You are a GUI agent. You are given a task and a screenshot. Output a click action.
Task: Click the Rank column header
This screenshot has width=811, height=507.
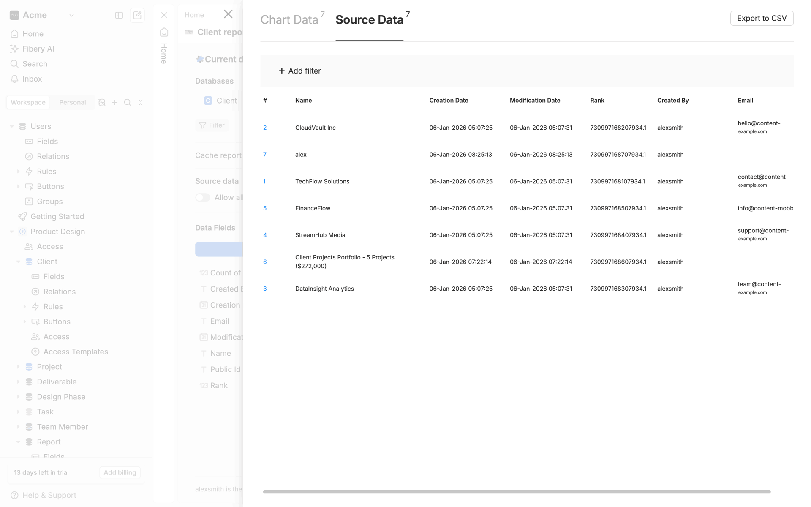[597, 101]
